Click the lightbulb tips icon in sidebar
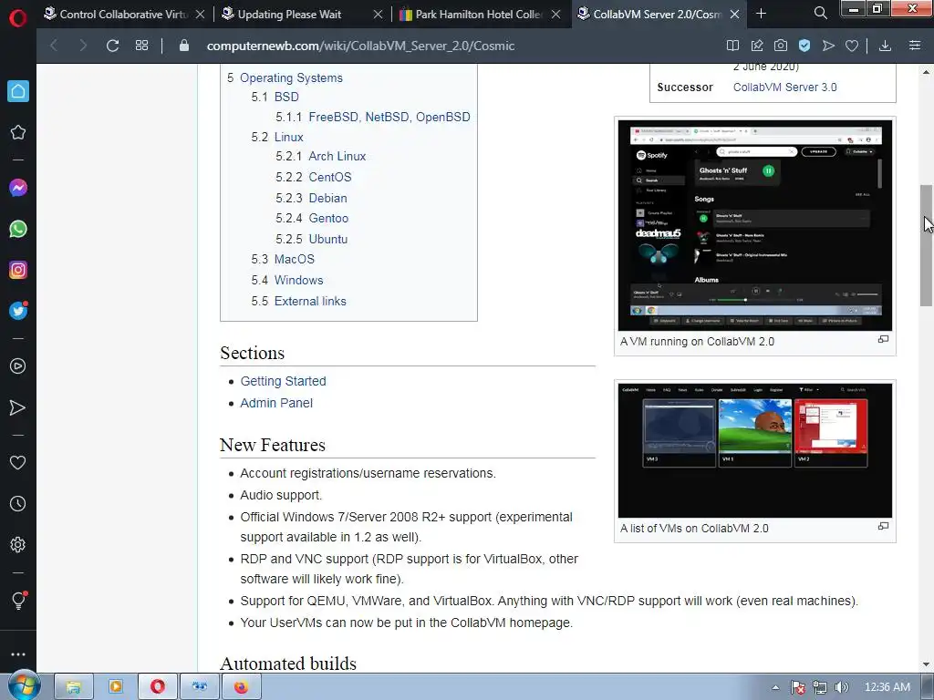The width and height of the screenshot is (934, 700). (18, 600)
